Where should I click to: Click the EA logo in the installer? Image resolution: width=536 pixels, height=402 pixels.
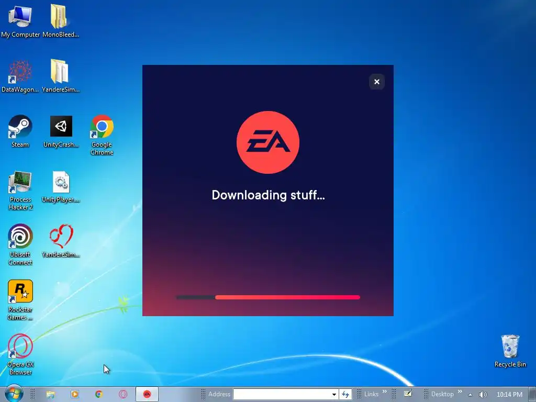click(268, 142)
